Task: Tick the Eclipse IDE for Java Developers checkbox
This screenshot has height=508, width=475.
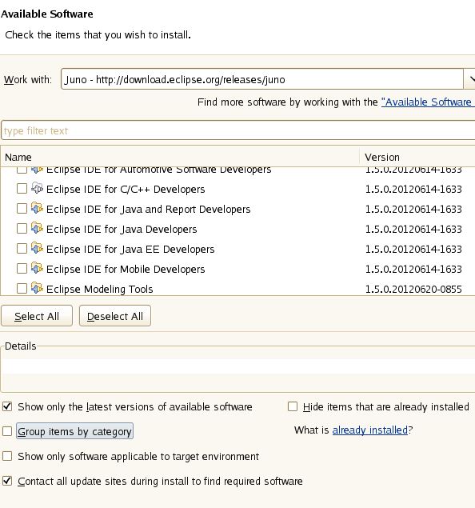Action: click(x=22, y=229)
